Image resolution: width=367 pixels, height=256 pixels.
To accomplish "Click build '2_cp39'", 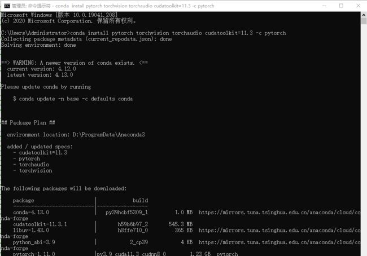I will [139, 242].
